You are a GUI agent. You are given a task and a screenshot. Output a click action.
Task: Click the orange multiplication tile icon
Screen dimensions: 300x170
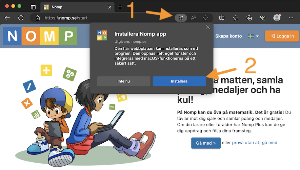pyautogui.click(x=27, y=103)
